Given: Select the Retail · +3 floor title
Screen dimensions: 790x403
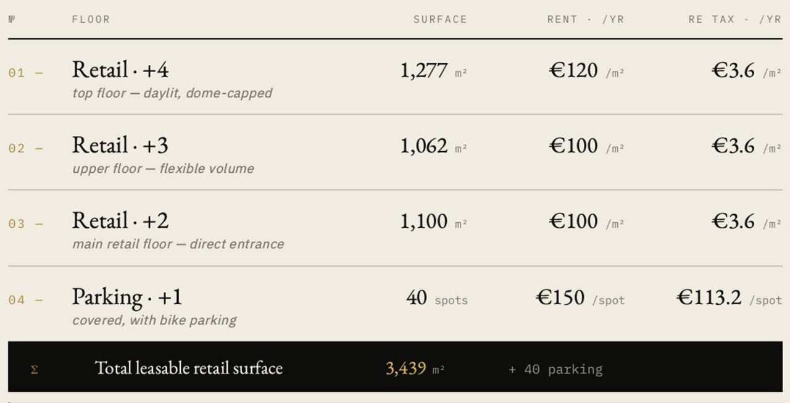Looking at the screenshot, I should 120,146.
